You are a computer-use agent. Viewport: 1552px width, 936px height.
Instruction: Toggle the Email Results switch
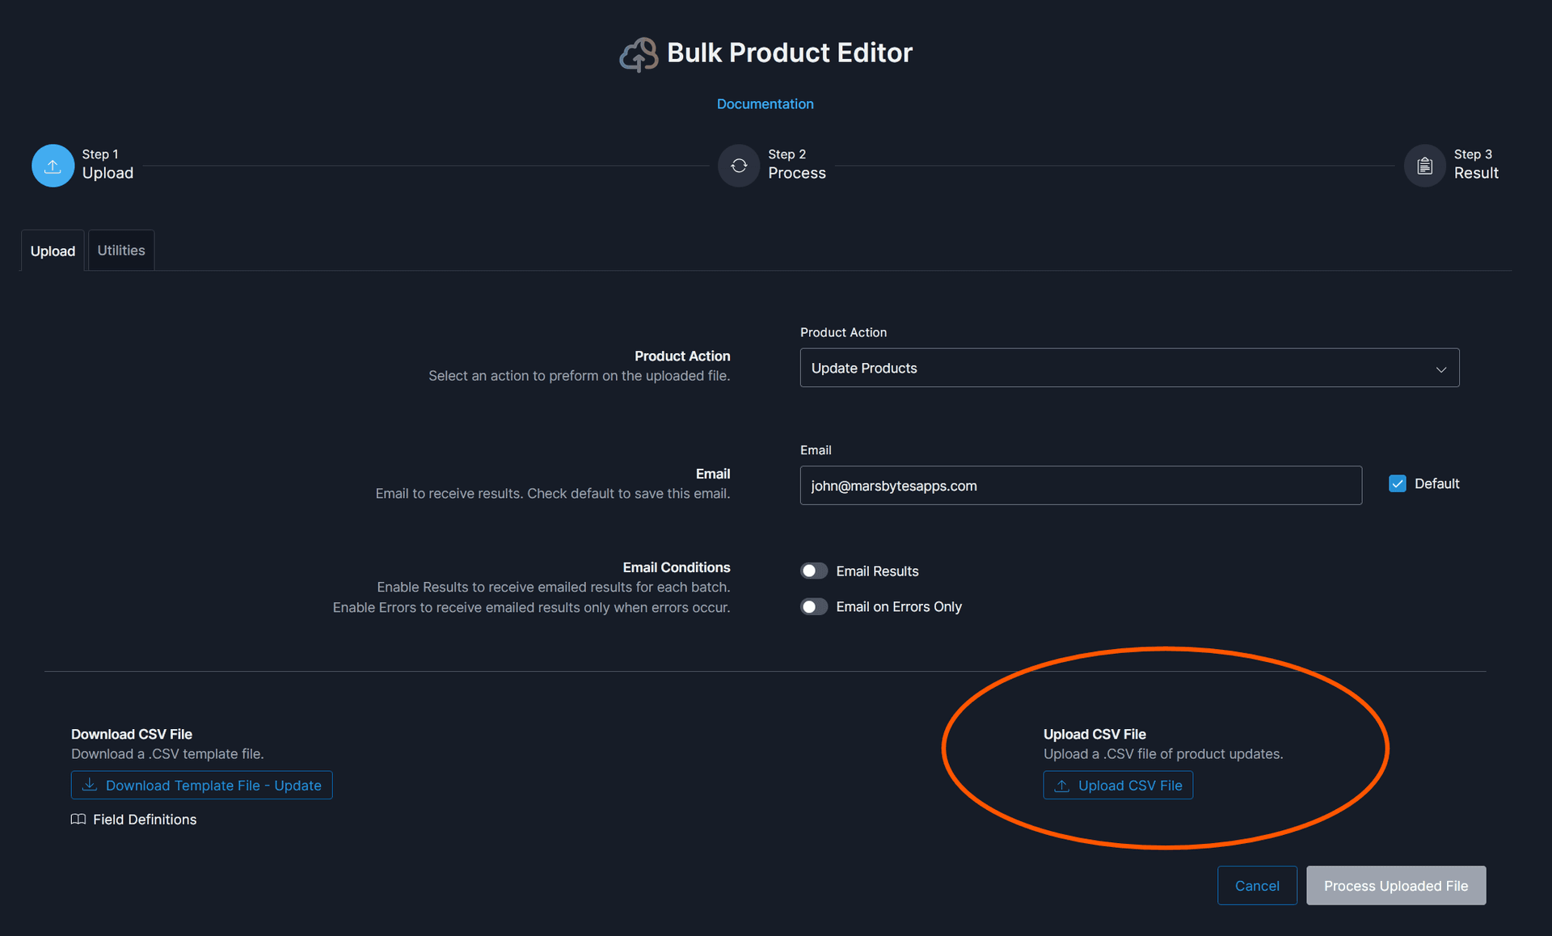point(814,571)
